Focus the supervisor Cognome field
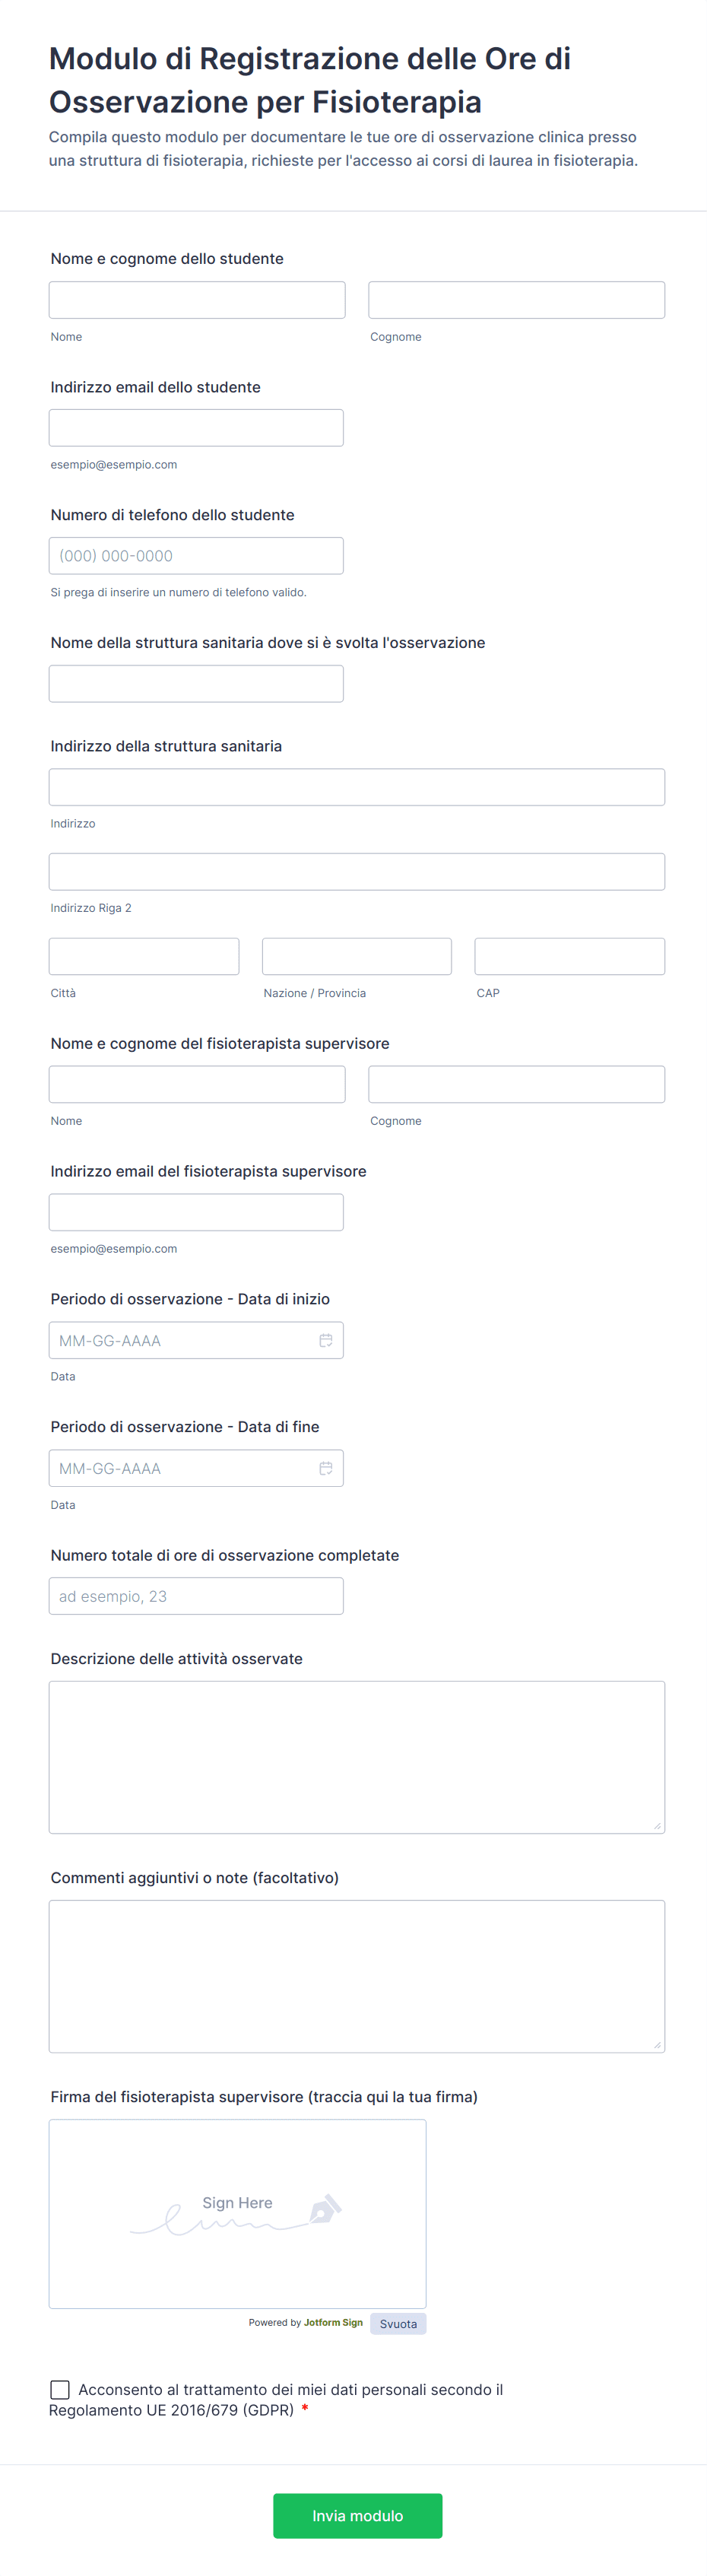 pos(516,1084)
